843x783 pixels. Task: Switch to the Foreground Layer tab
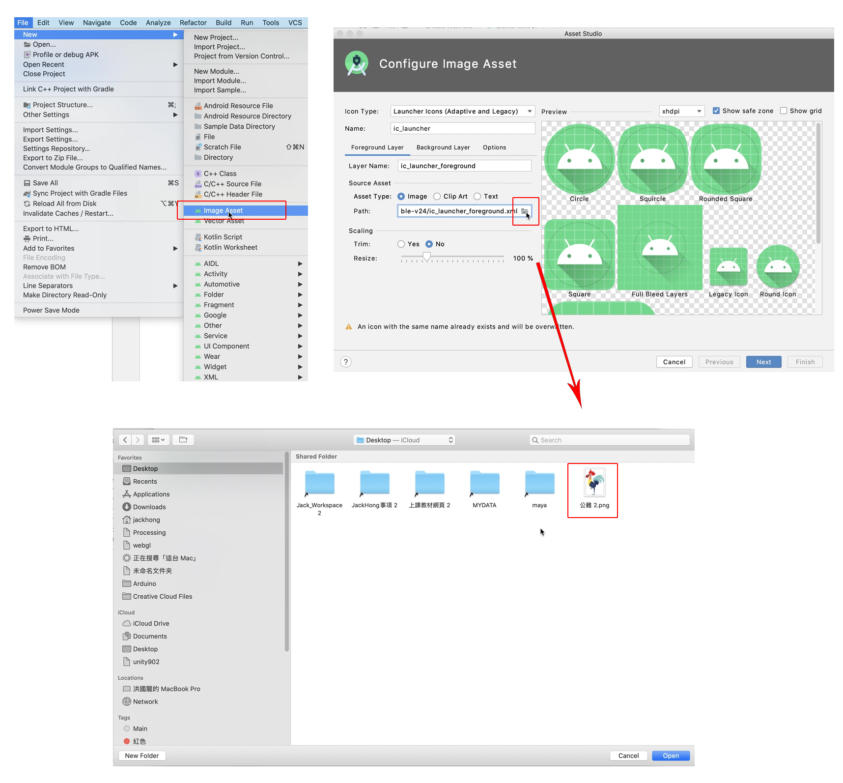377,147
